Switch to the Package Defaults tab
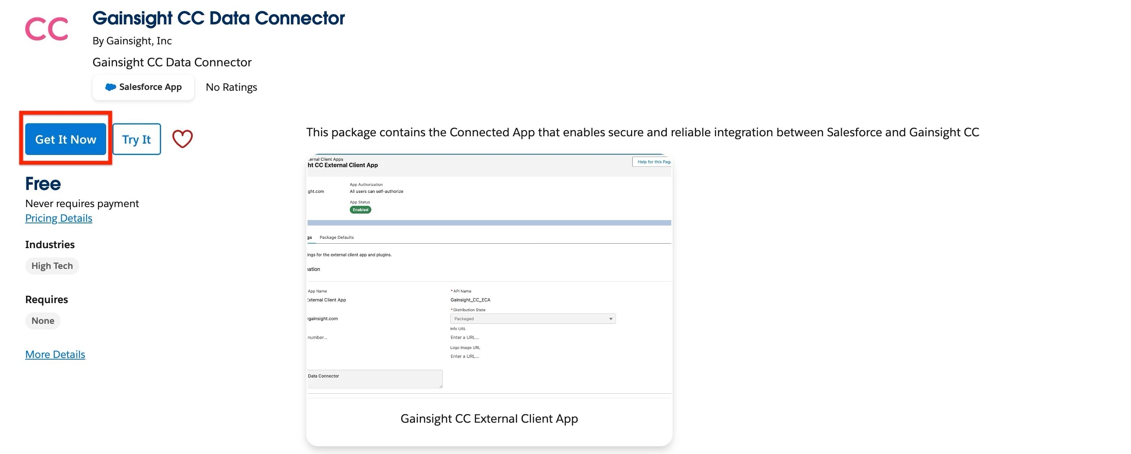This screenshot has width=1131, height=454. (x=336, y=238)
